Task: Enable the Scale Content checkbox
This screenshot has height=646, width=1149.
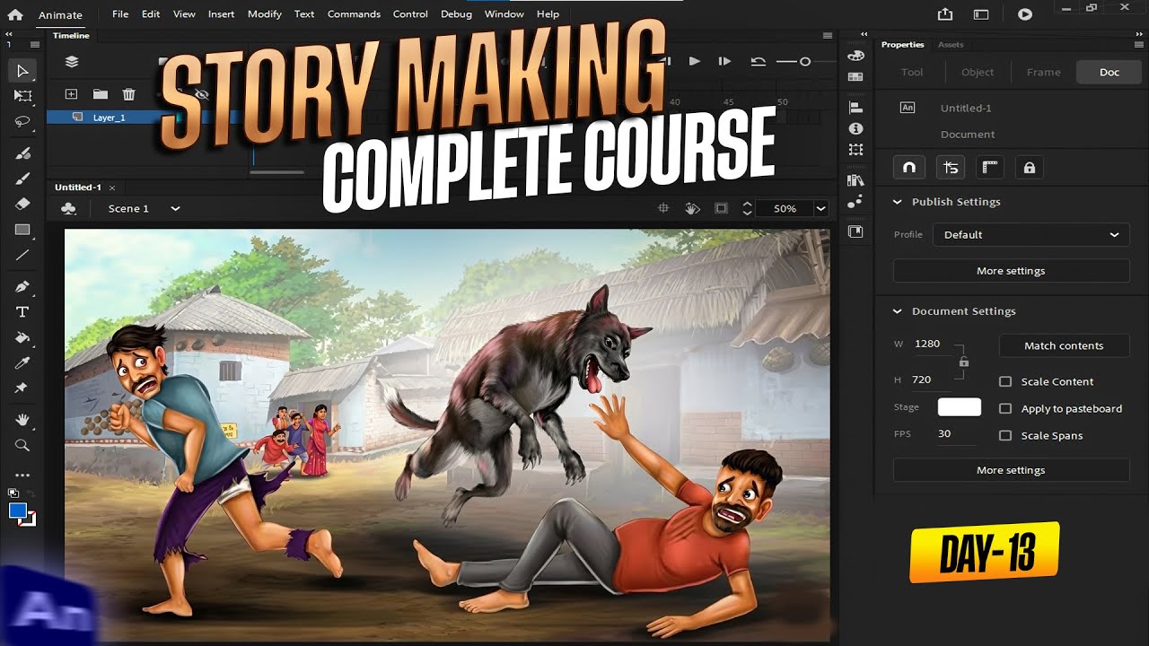Action: (1005, 381)
